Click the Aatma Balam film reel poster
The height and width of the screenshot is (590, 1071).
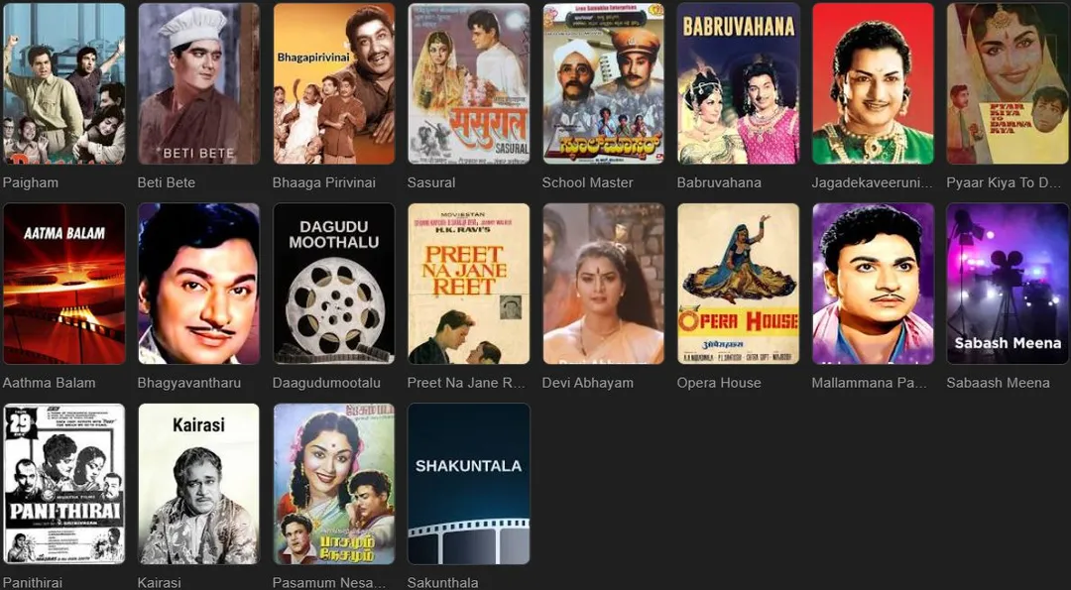64,284
